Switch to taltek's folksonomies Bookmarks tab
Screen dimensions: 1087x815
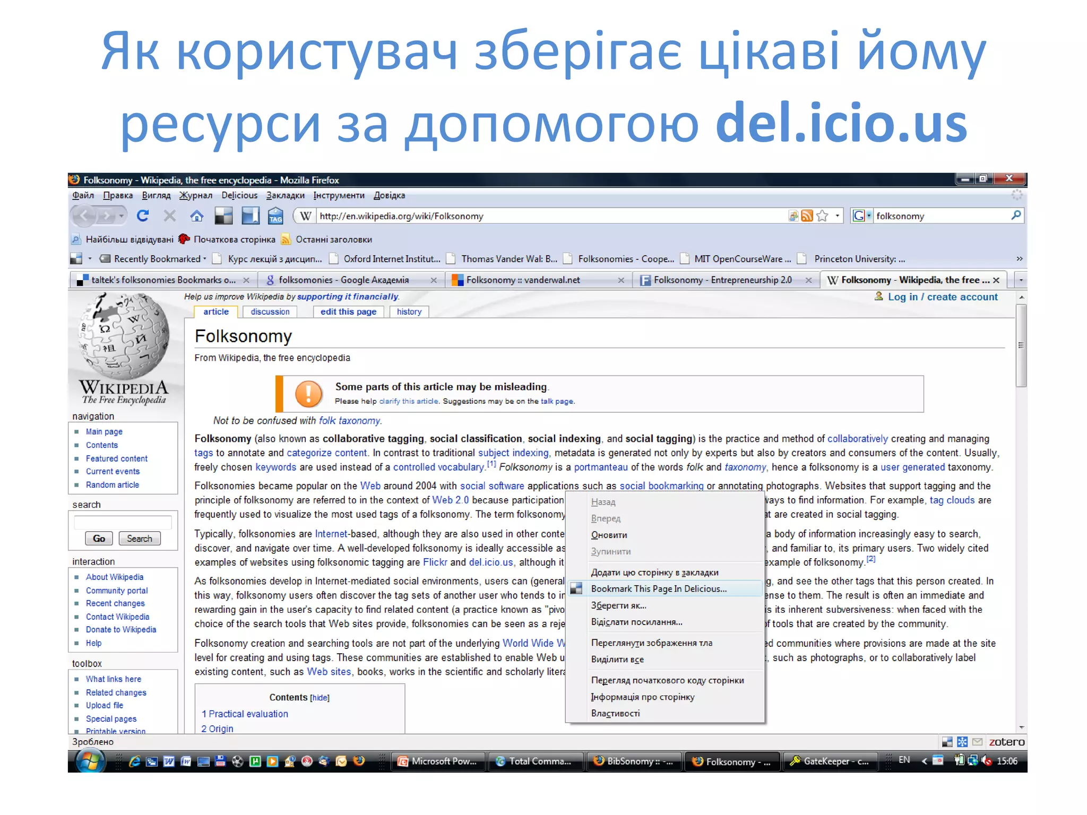(162, 280)
